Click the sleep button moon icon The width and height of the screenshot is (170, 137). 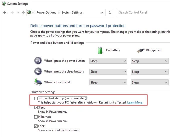click(38, 71)
